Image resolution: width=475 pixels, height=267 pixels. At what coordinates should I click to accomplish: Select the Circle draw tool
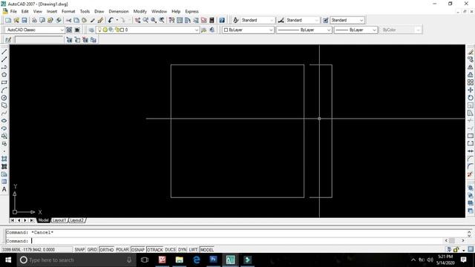(x=4, y=98)
